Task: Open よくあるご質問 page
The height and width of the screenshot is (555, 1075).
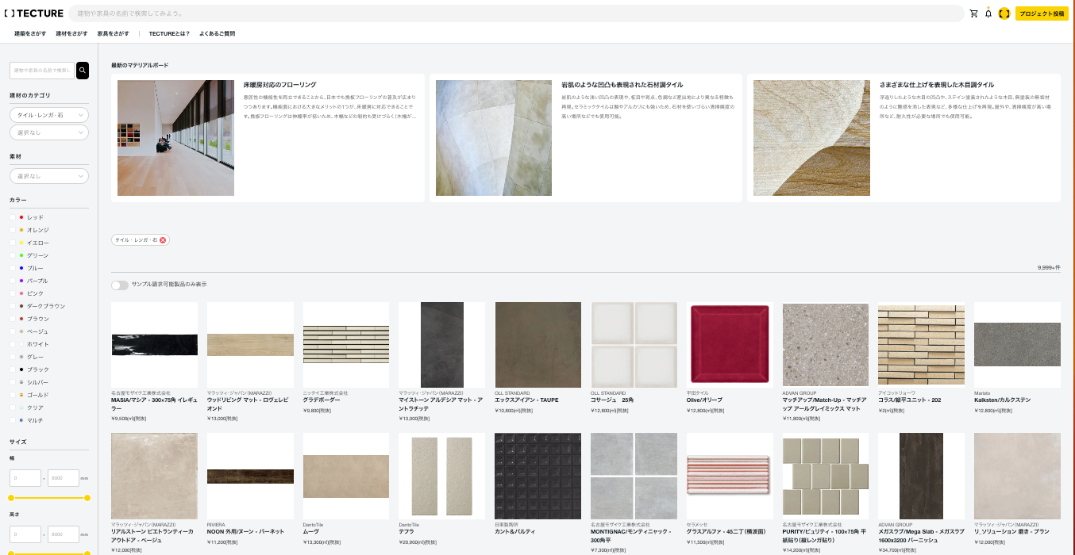Action: click(x=217, y=33)
